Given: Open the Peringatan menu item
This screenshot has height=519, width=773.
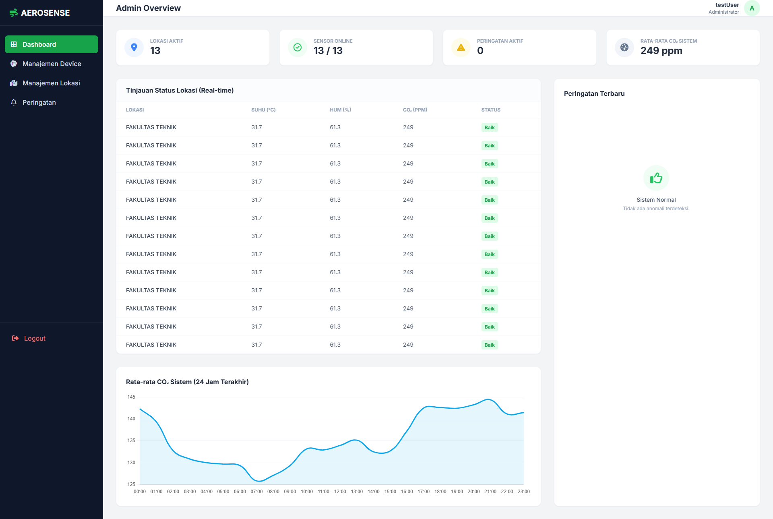Looking at the screenshot, I should pyautogui.click(x=52, y=102).
